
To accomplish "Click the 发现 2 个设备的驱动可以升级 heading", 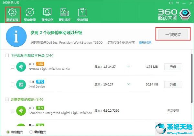I will click(56, 33).
